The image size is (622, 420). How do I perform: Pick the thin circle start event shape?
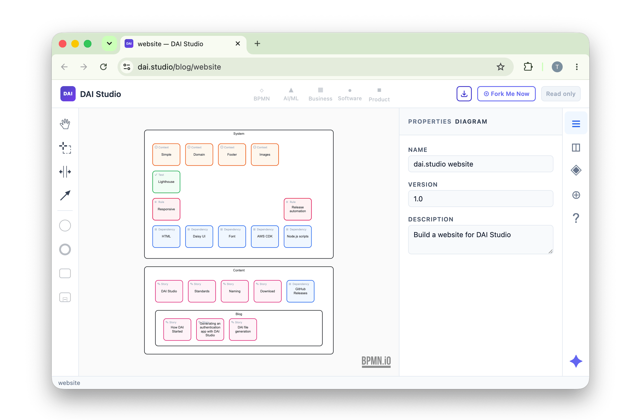tap(65, 225)
